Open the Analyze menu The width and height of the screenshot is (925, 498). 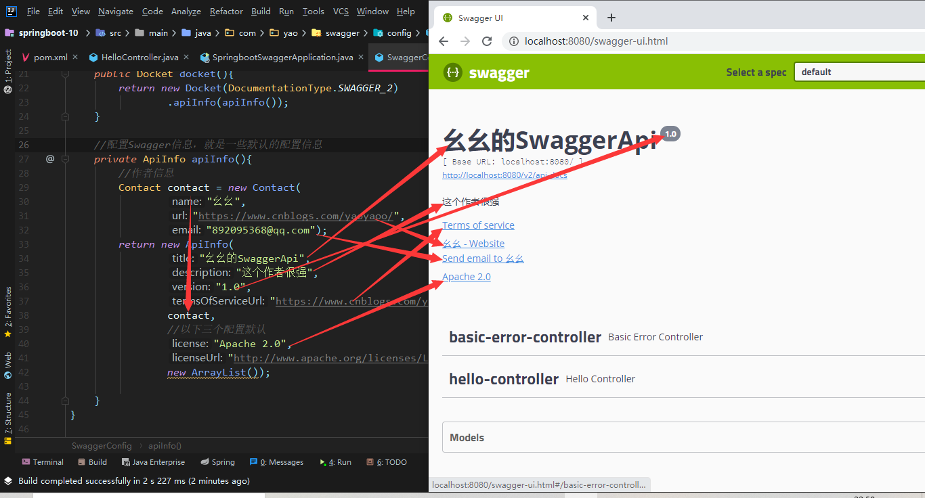pyautogui.click(x=186, y=12)
